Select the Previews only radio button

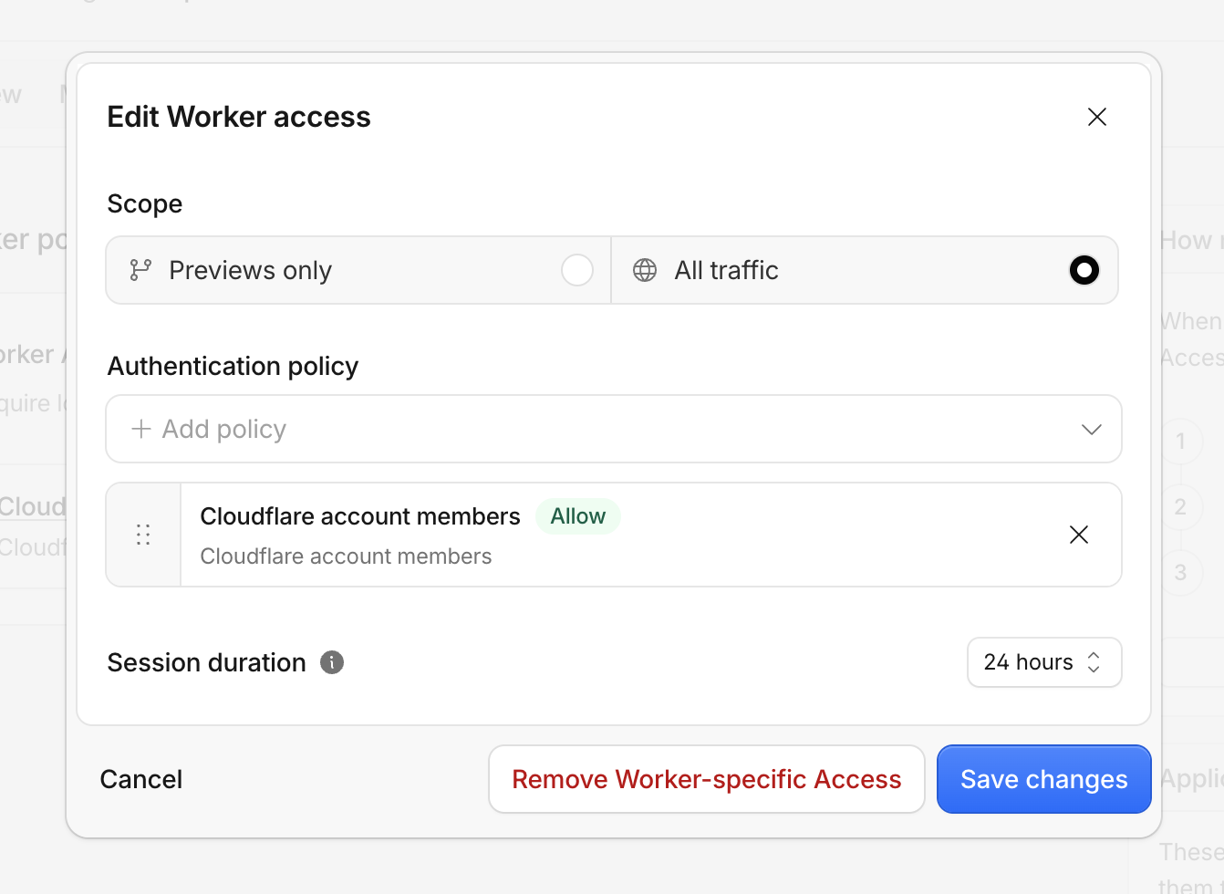tap(577, 270)
